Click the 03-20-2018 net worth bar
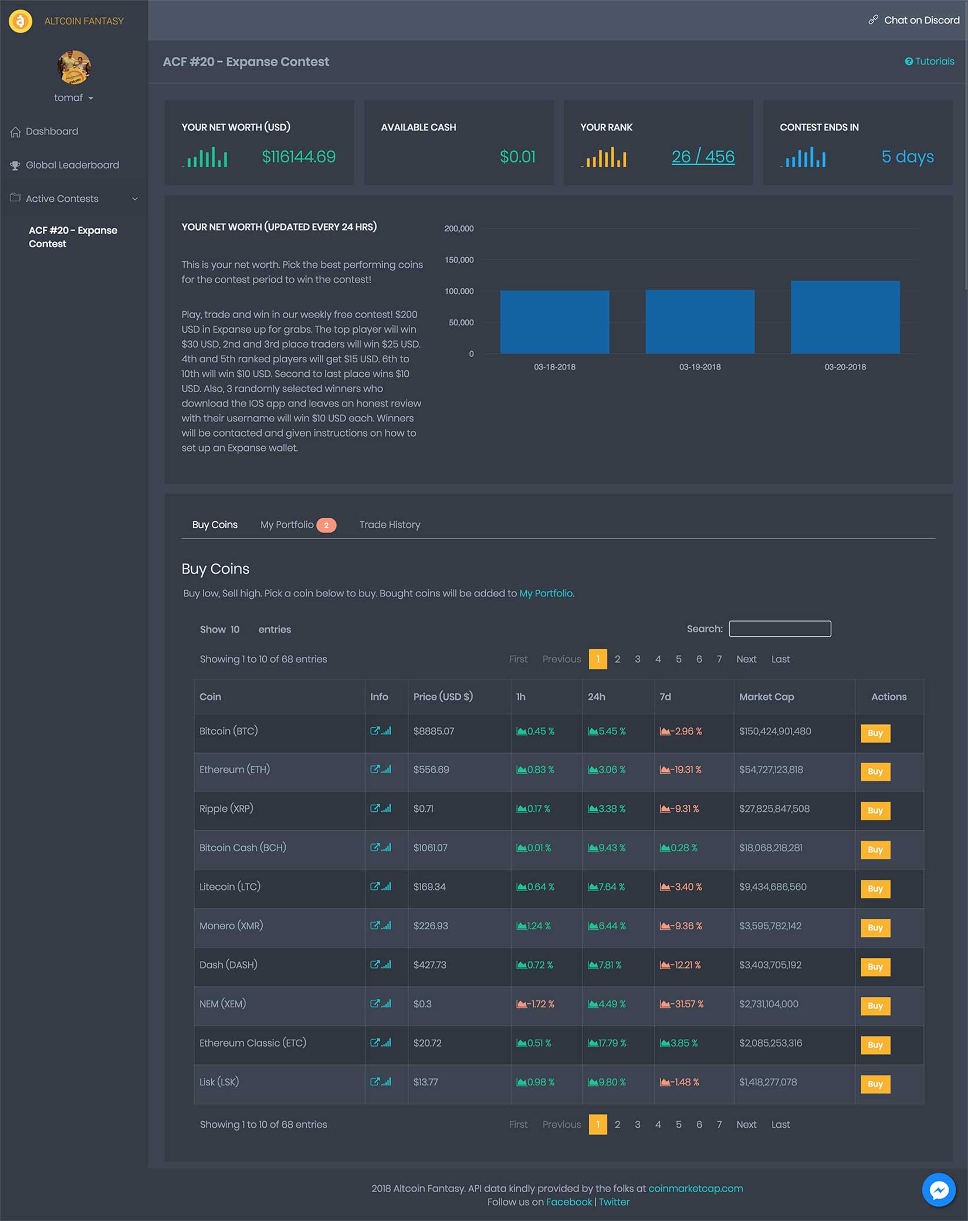The image size is (968, 1221). click(x=845, y=317)
